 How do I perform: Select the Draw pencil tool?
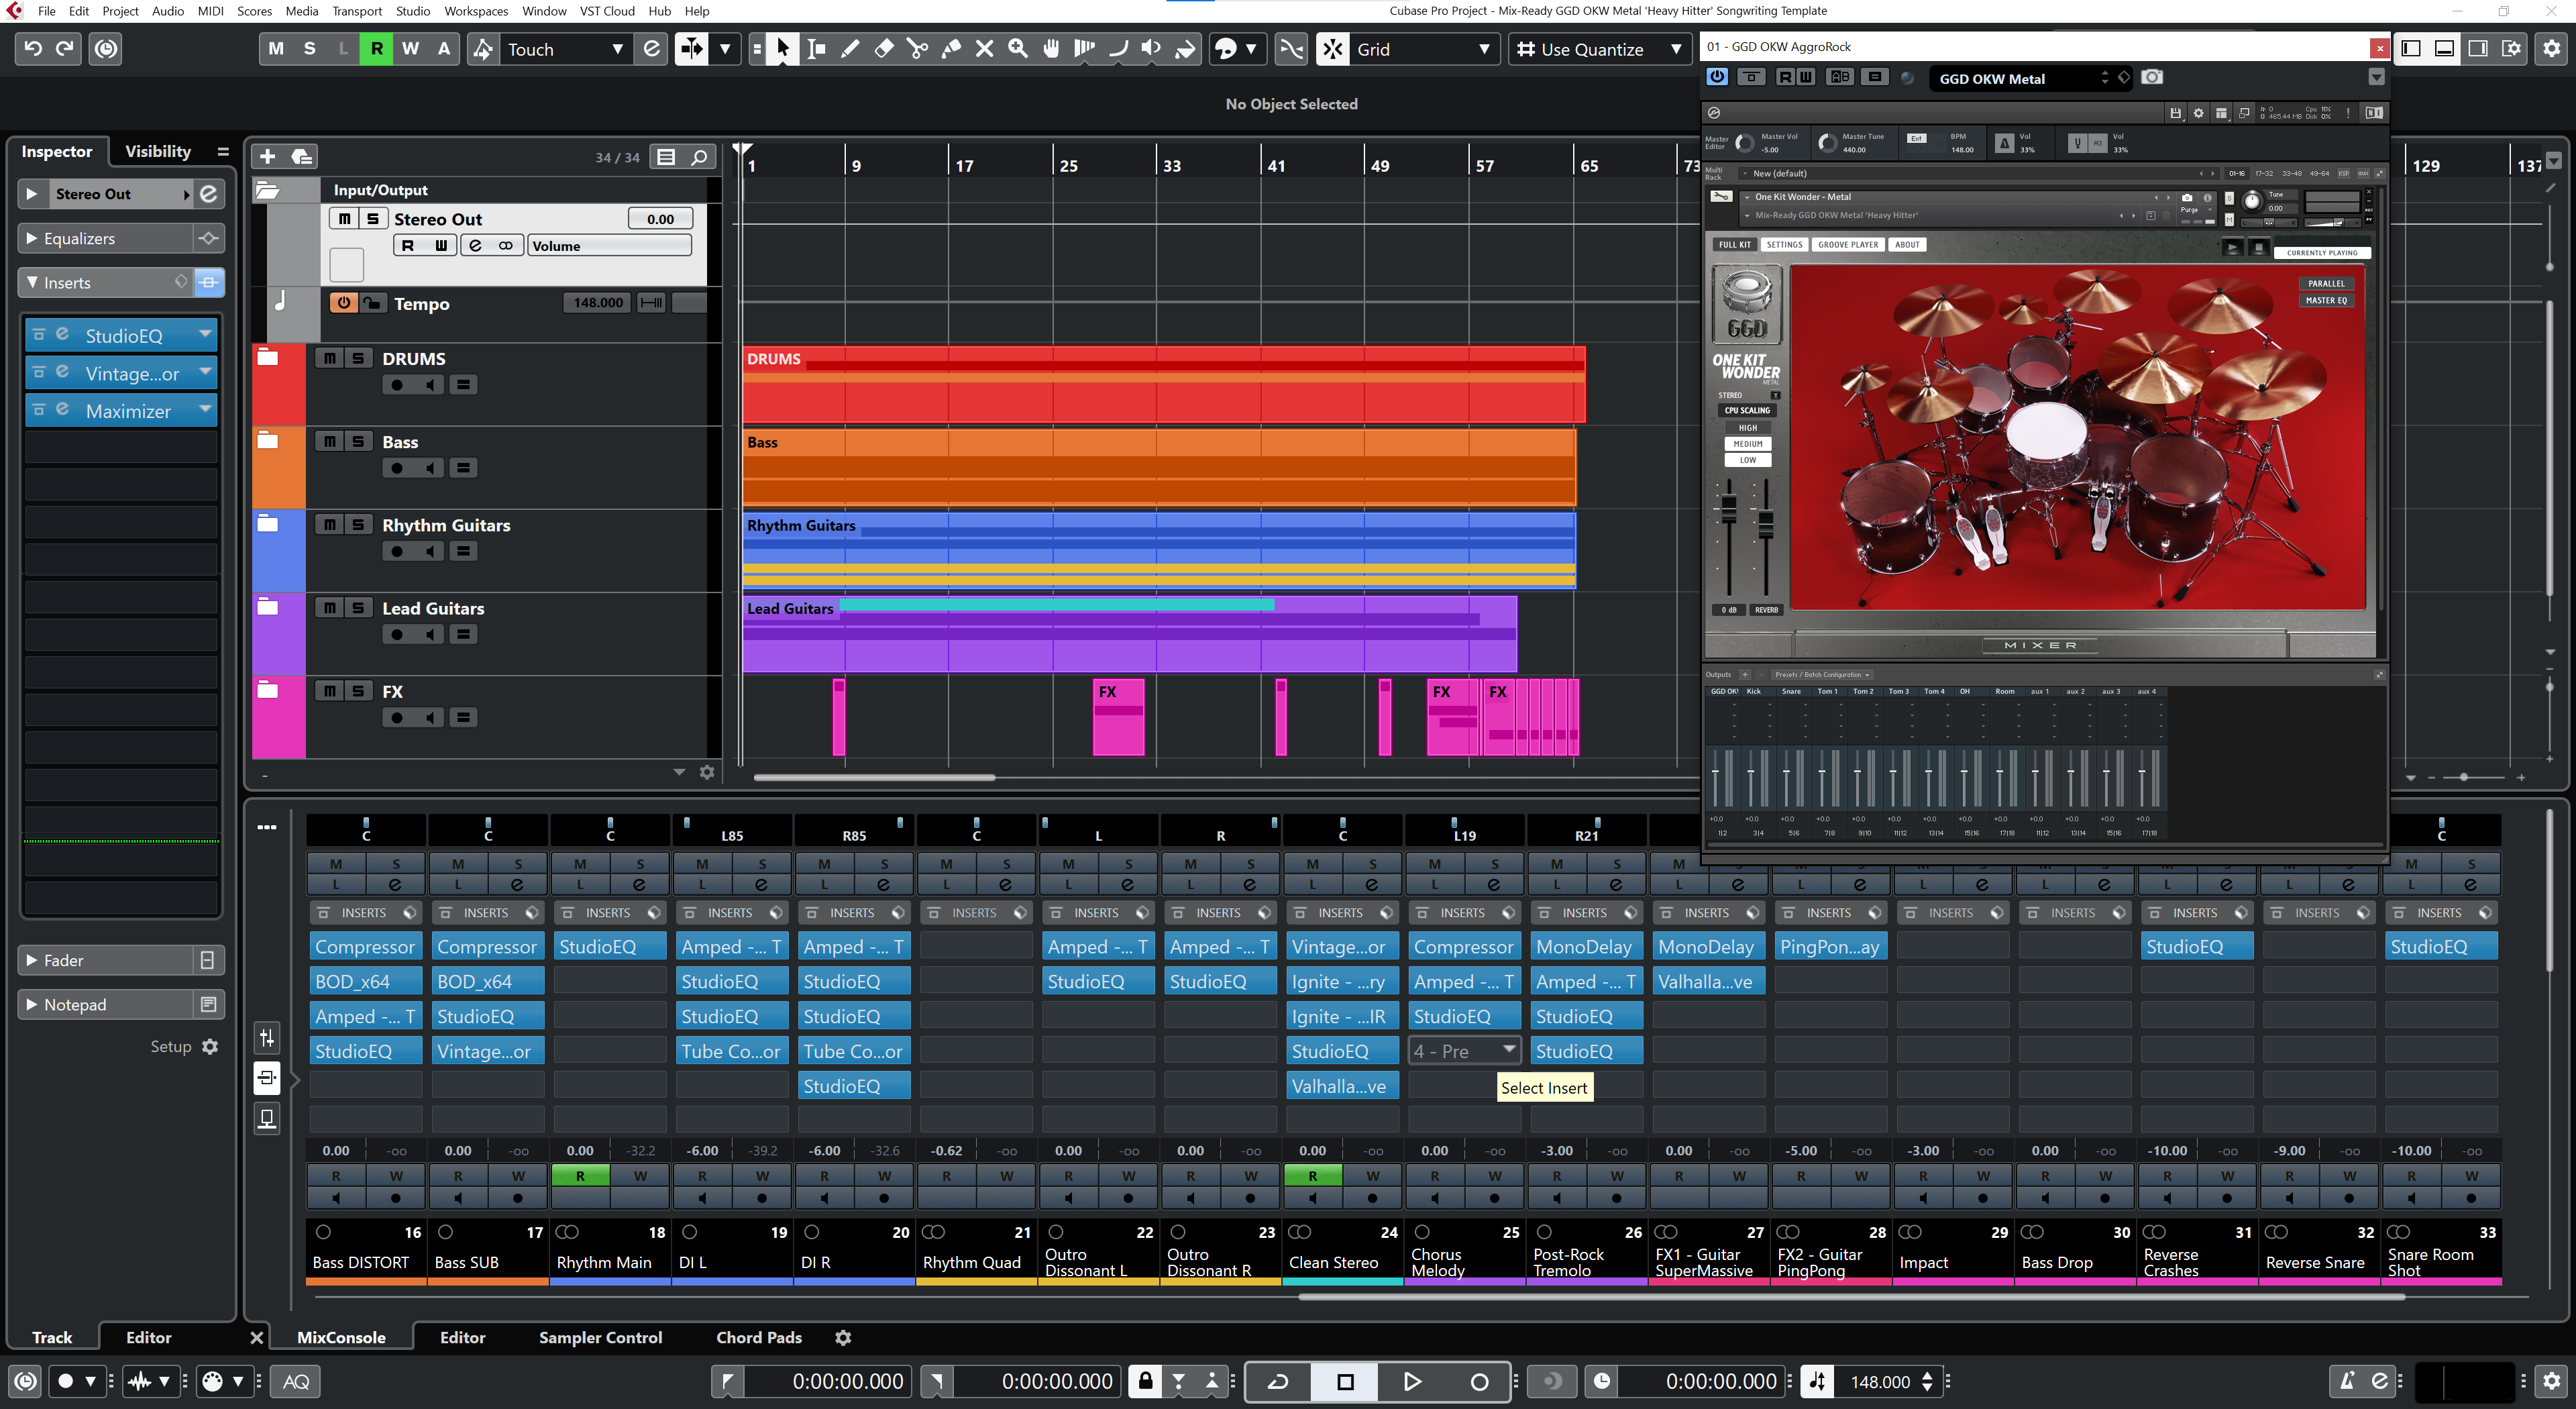tap(850, 49)
